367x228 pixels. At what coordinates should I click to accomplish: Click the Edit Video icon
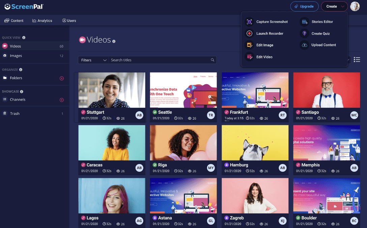[x=249, y=57]
